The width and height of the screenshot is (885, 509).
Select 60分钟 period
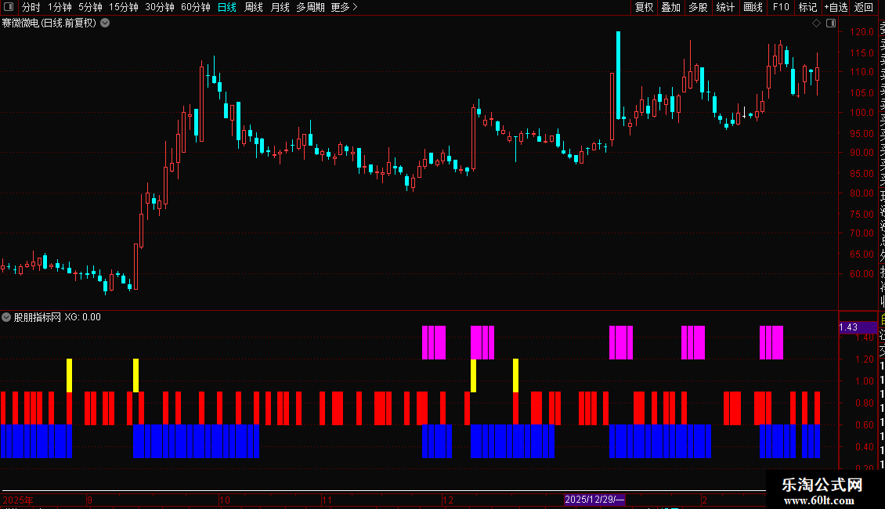[x=195, y=7]
